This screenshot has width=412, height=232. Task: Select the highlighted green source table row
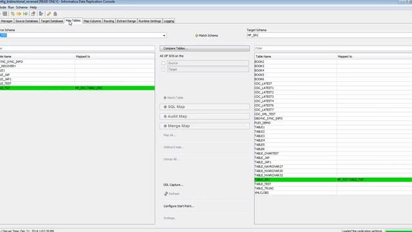click(77, 88)
